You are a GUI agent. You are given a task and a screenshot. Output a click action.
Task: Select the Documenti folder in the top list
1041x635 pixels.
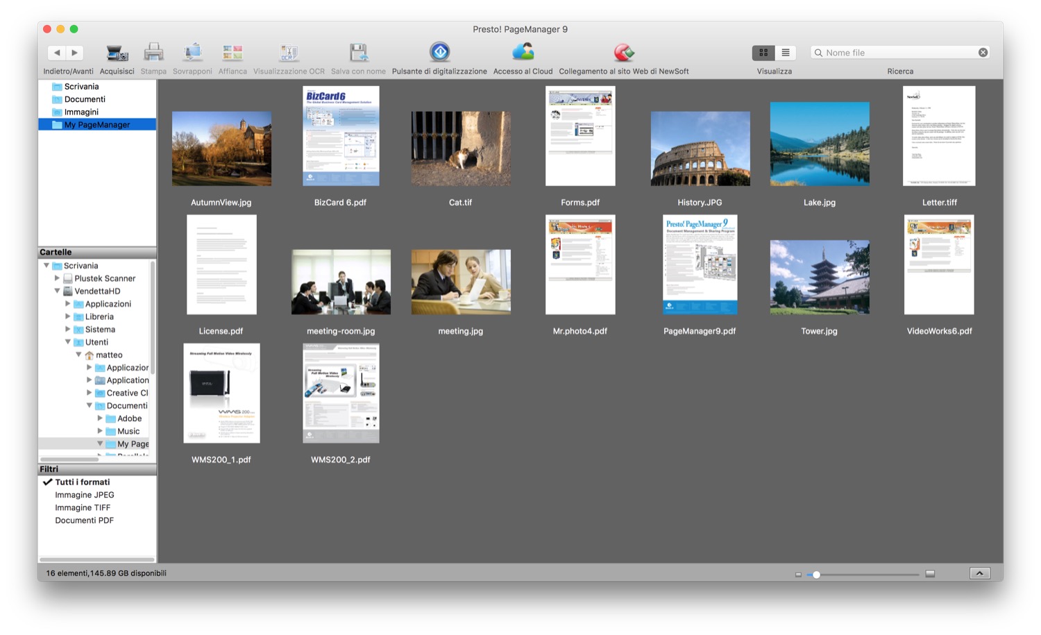coord(85,99)
